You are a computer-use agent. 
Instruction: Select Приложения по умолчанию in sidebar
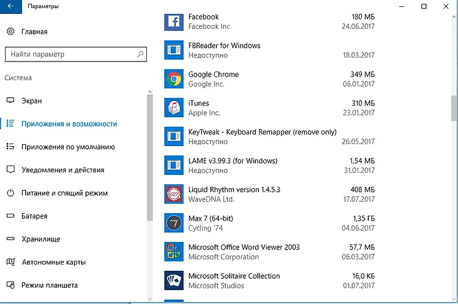68,147
